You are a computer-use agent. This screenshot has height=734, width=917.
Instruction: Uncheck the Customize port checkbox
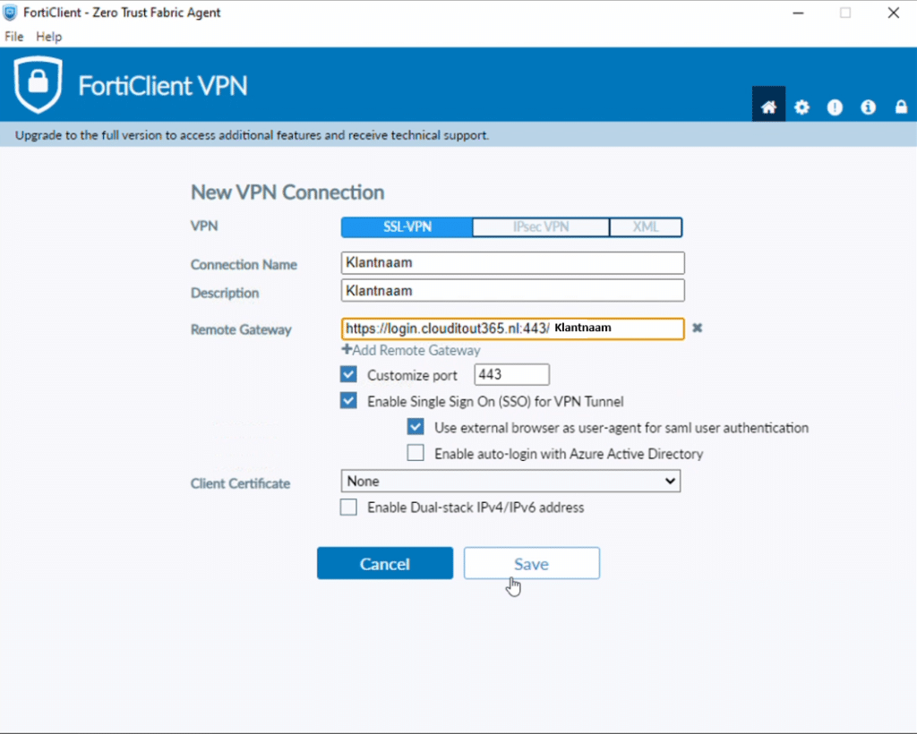click(x=348, y=374)
